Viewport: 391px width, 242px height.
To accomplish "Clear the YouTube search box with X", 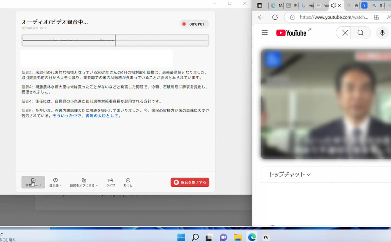I will (345, 33).
